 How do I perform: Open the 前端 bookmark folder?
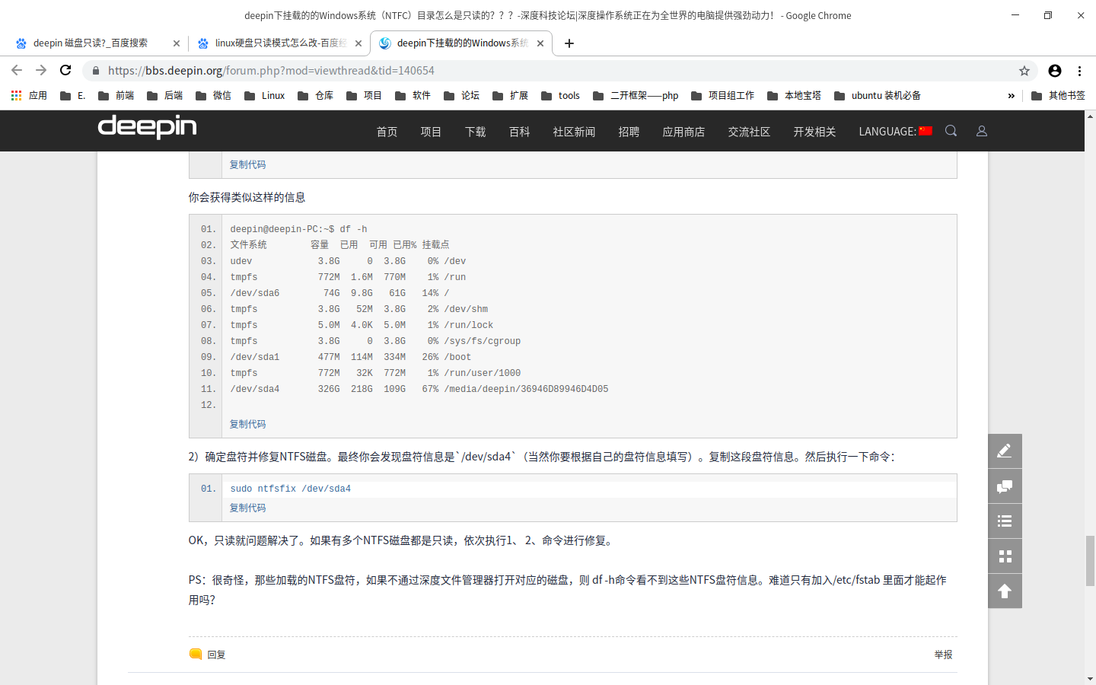[x=116, y=96]
